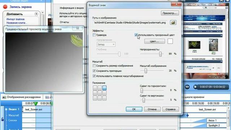
Task: Click the Масштаб track label
Action: click(x=14, y=115)
